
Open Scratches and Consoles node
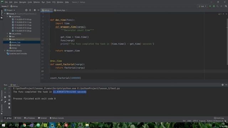(17, 54)
